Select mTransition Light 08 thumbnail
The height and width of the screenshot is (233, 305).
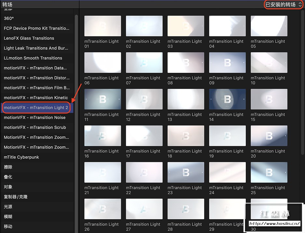[x=186, y=62]
